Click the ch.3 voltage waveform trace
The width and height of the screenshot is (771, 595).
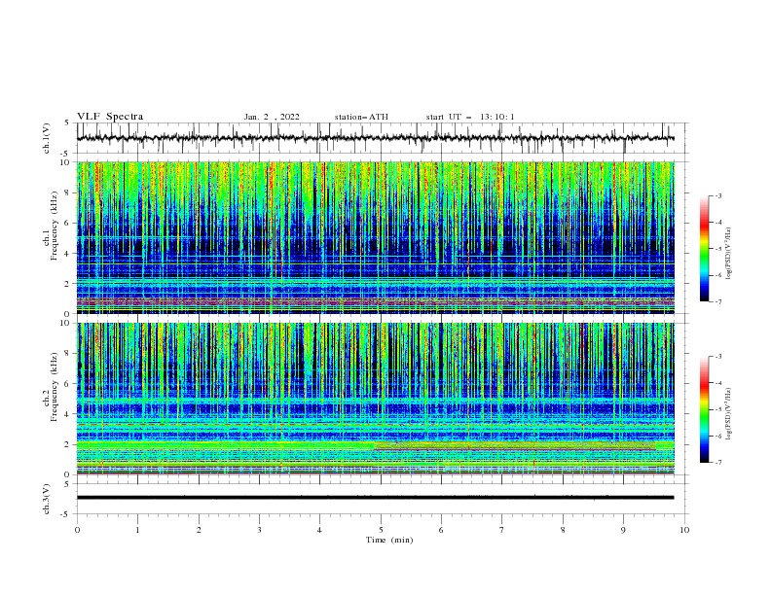coord(376,498)
